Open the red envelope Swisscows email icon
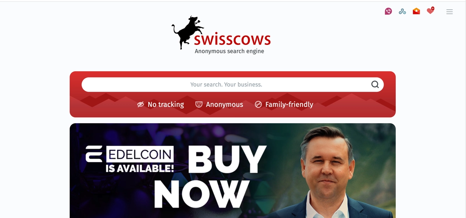The height and width of the screenshot is (218, 466). click(416, 11)
